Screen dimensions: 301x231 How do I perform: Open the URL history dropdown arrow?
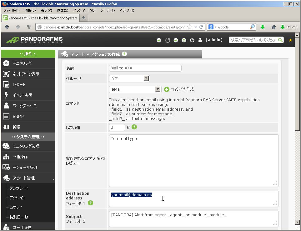coord(196,27)
